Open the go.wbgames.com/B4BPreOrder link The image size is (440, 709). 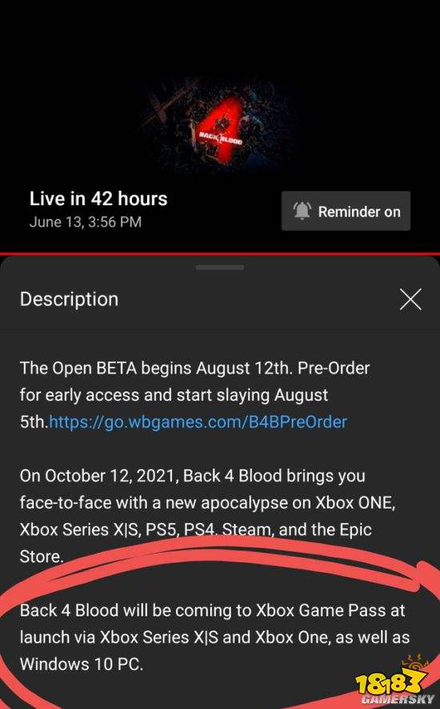[x=198, y=422]
